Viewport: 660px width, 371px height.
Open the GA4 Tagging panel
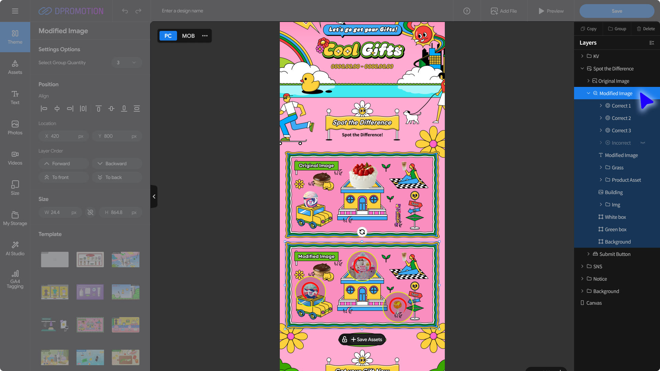(x=15, y=279)
